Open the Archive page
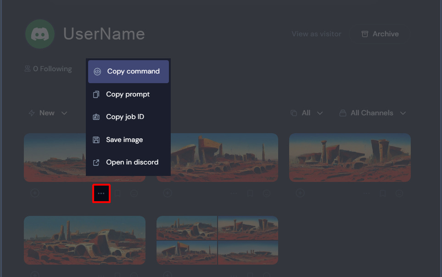 click(x=380, y=34)
